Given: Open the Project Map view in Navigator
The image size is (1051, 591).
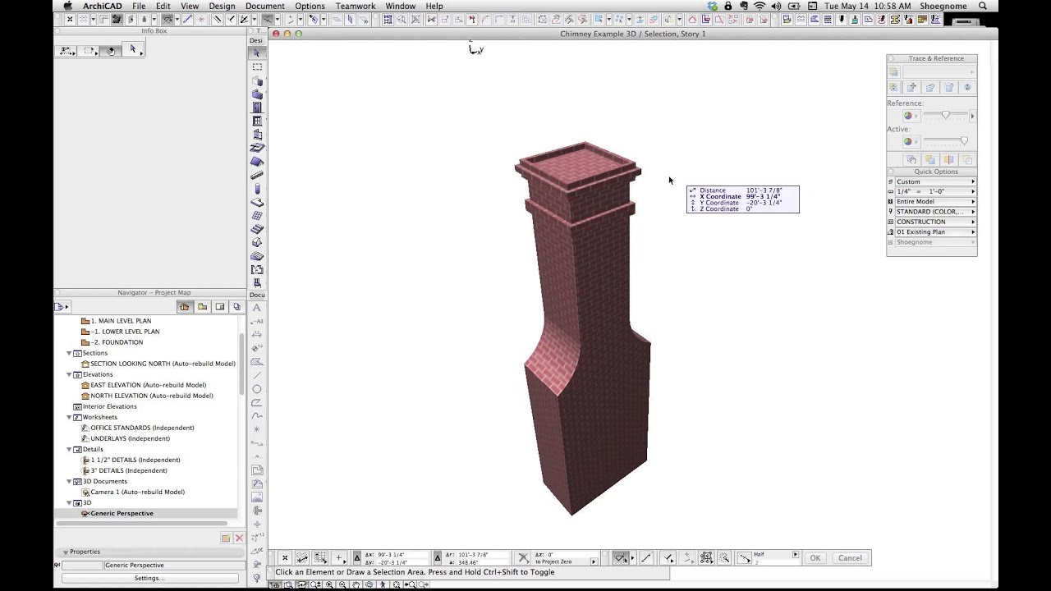Looking at the screenshot, I should pyautogui.click(x=184, y=307).
